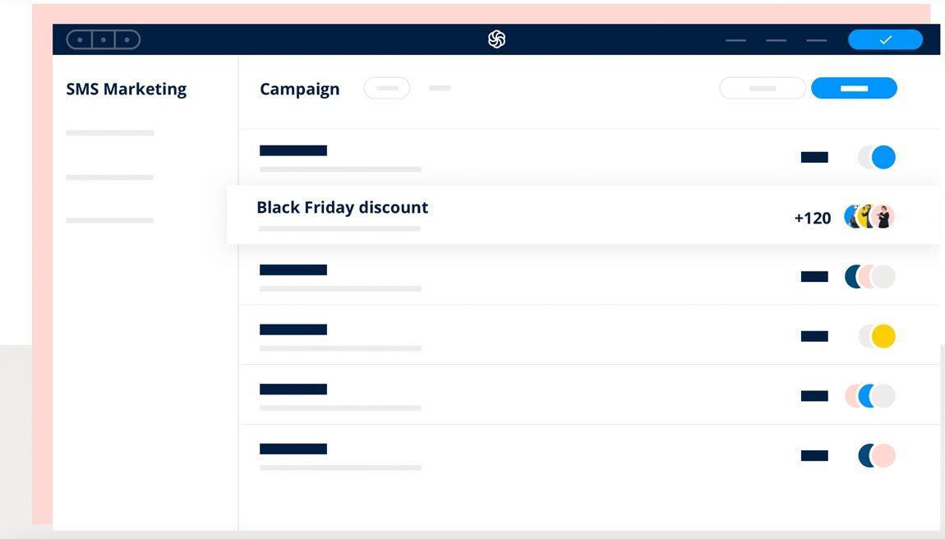This screenshot has height=539, width=945.
Task: Toggle the yellow switch on fourth campaign row
Action: click(877, 336)
